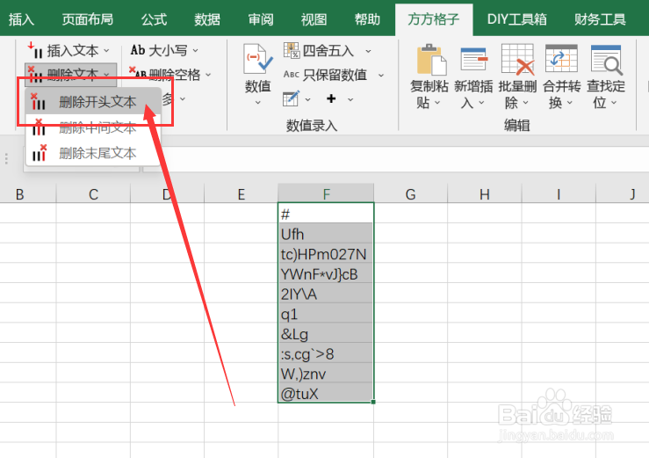This screenshot has width=649, height=458.
Task: Select the 方方格子 tab
Action: [433, 19]
